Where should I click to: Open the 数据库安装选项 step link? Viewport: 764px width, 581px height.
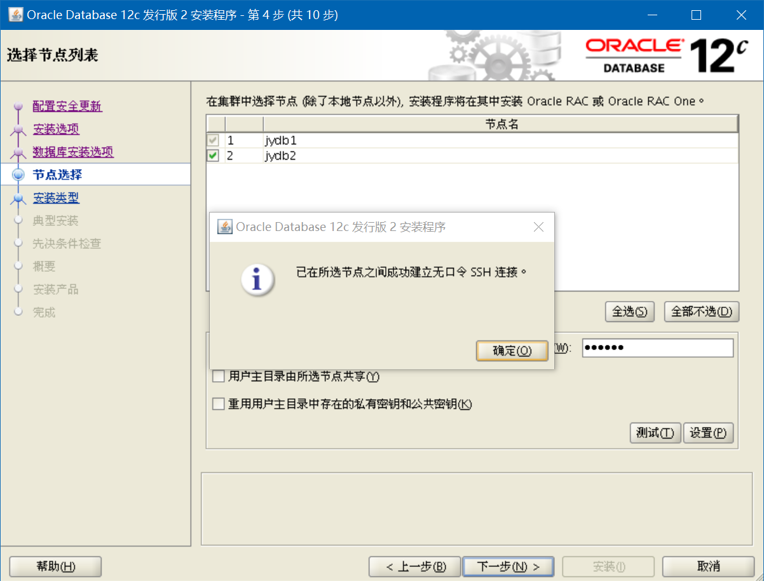pyautogui.click(x=73, y=152)
